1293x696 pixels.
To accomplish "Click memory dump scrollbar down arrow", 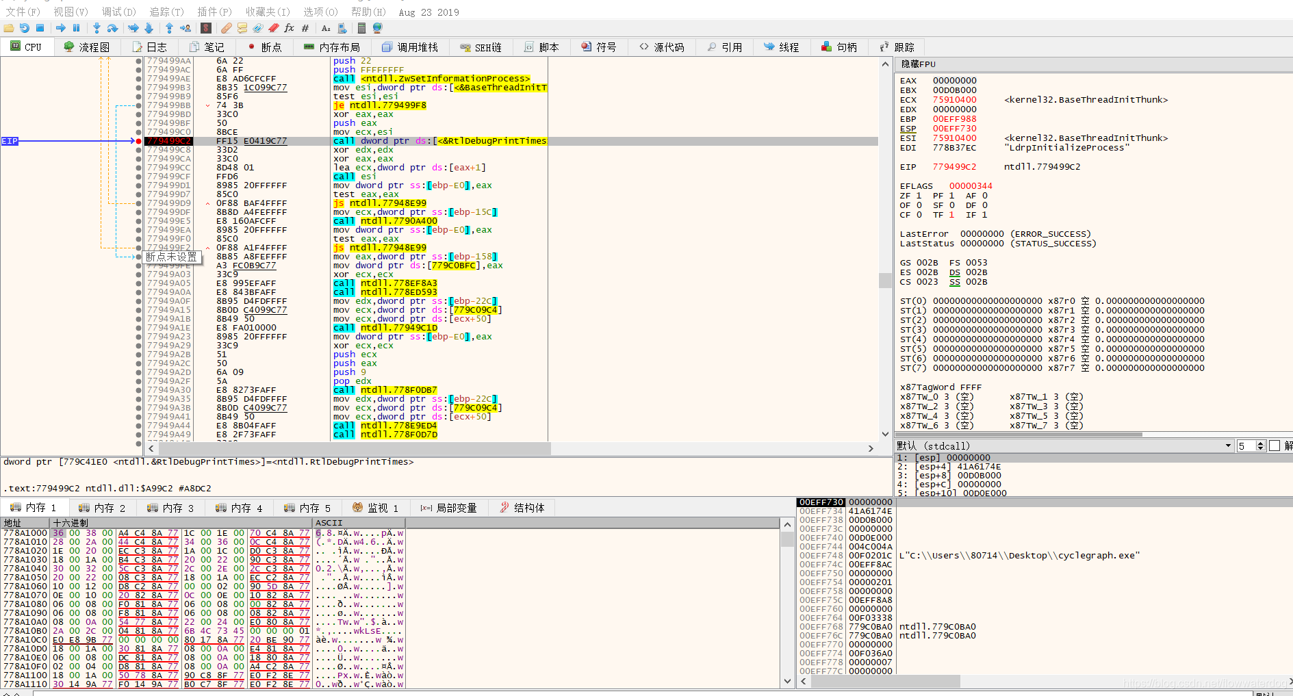I will [x=787, y=681].
